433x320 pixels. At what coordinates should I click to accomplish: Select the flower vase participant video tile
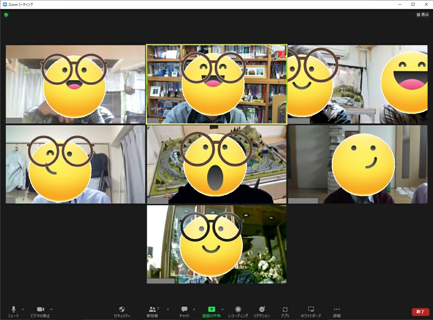coord(216,244)
